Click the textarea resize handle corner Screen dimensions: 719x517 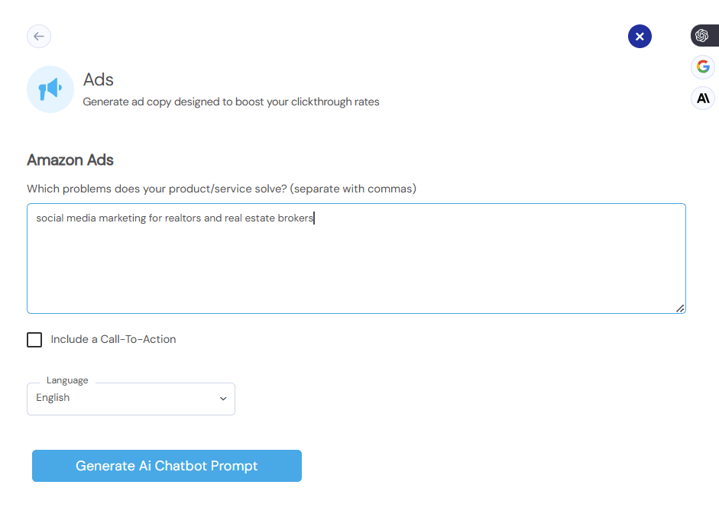[x=679, y=308]
